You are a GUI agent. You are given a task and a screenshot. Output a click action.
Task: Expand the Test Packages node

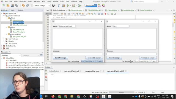[x=4, y=39]
